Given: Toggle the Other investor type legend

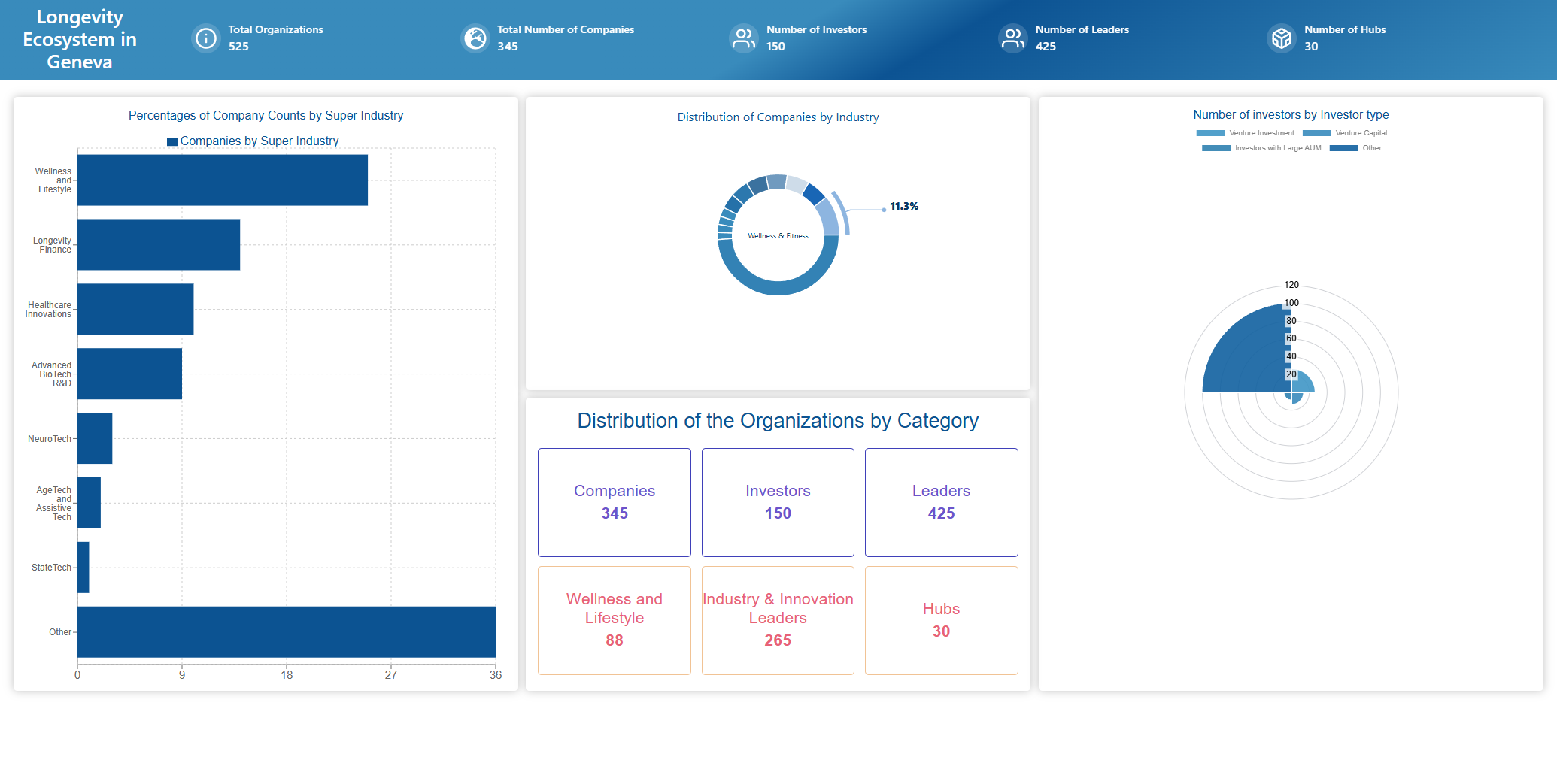Looking at the screenshot, I should (x=1355, y=148).
